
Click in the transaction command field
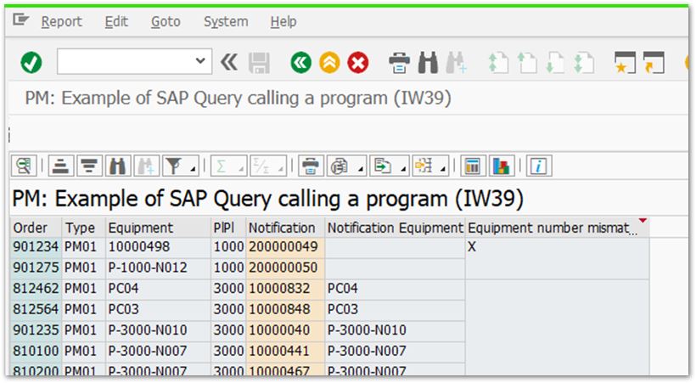point(125,61)
